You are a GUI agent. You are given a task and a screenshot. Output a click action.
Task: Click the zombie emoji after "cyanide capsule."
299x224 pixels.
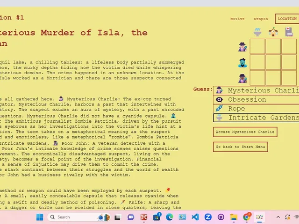(x=173, y=116)
